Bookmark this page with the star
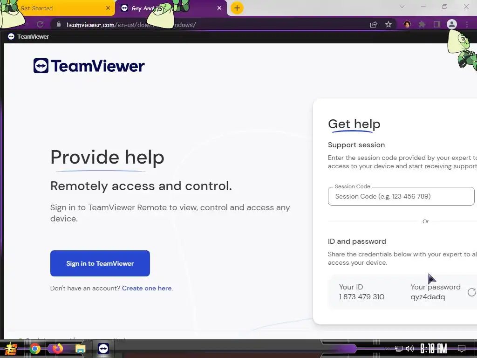Viewport: 477px width, 358px height. (388, 24)
